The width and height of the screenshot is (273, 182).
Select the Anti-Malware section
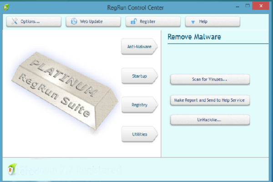pos(140,46)
